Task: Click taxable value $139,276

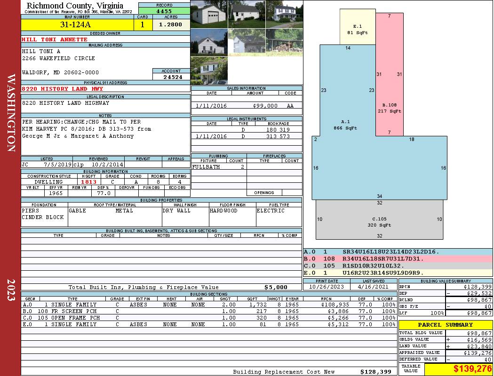Action: coord(472,369)
